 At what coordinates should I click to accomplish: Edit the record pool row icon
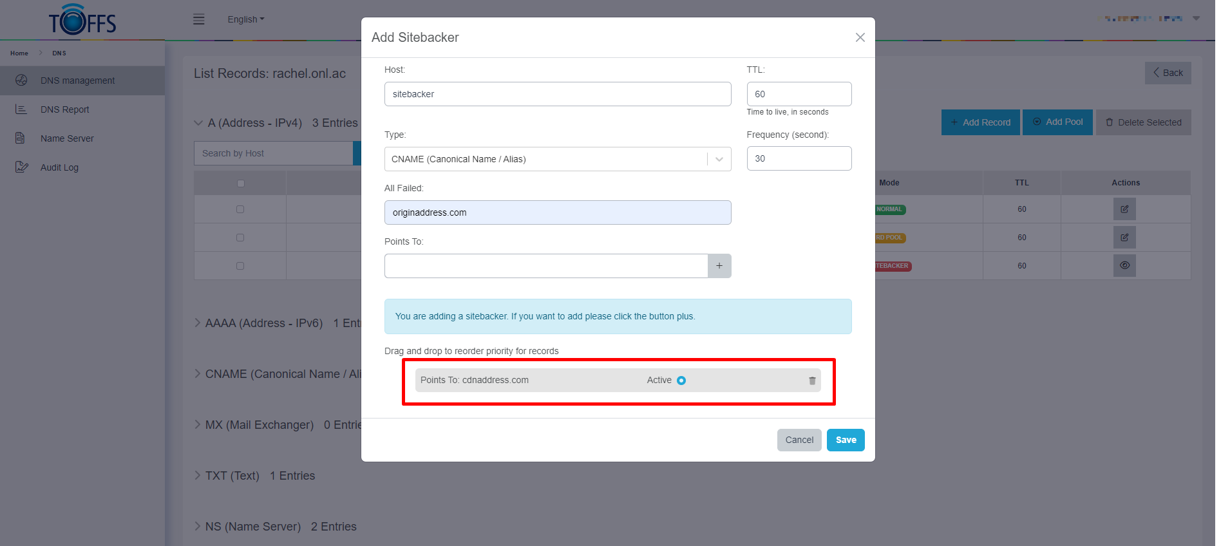click(1124, 238)
